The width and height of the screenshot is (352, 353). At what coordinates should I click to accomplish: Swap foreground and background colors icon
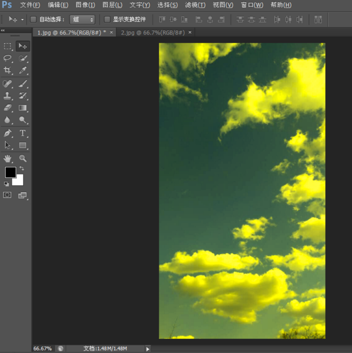click(x=21, y=169)
